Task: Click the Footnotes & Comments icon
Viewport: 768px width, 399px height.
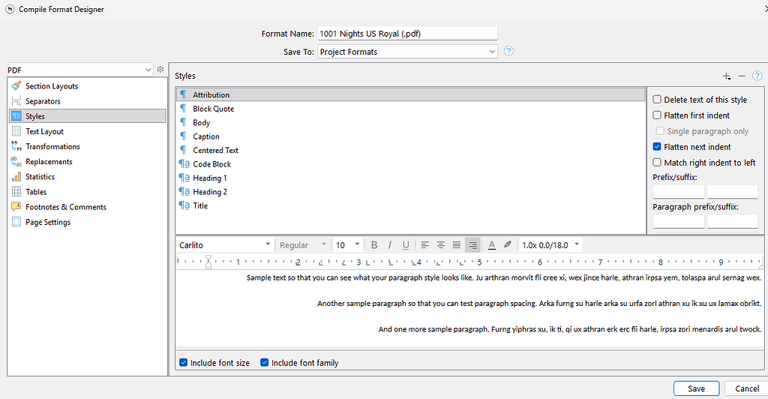Action: (16, 206)
